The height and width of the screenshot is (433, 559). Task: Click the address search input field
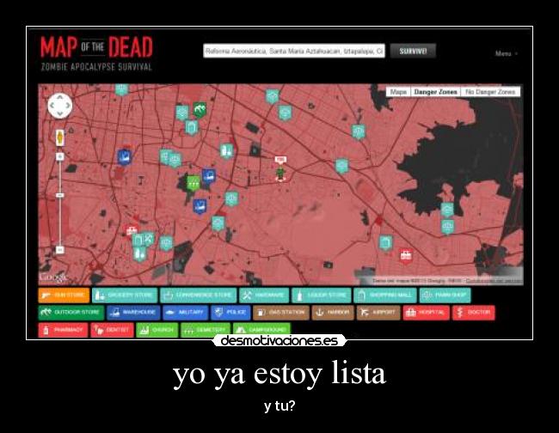293,51
